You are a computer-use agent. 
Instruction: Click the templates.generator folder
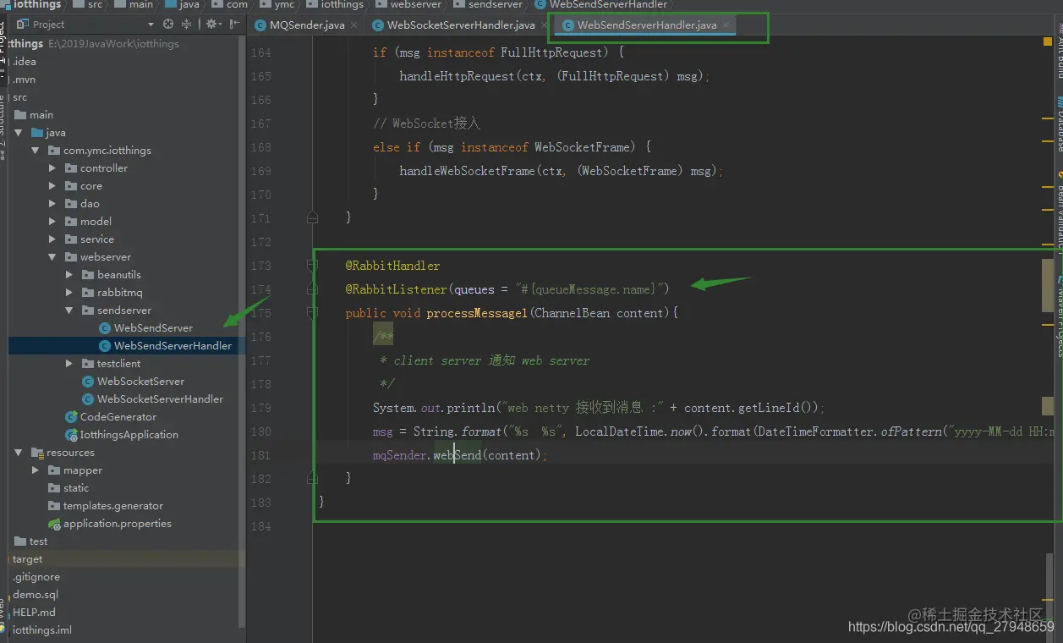(113, 506)
